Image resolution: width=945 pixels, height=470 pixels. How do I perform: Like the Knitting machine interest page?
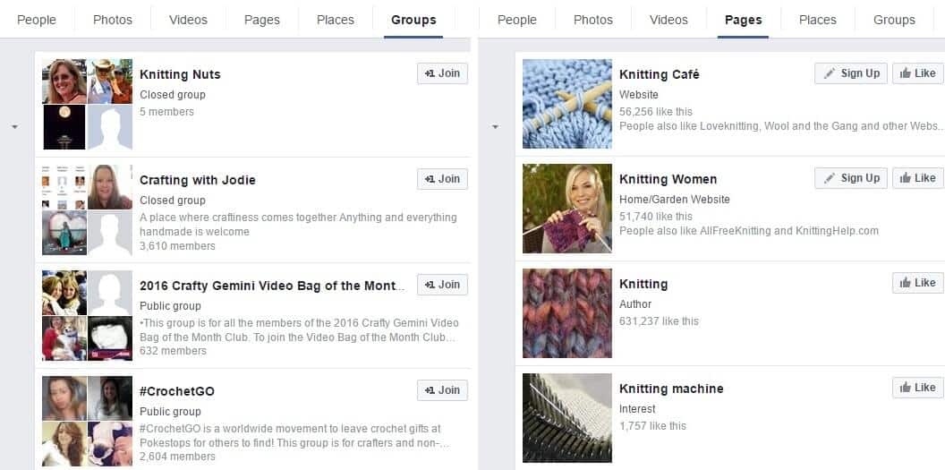(x=917, y=388)
